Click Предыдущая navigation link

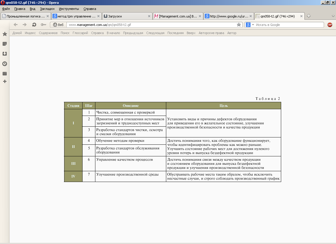click(133, 33)
